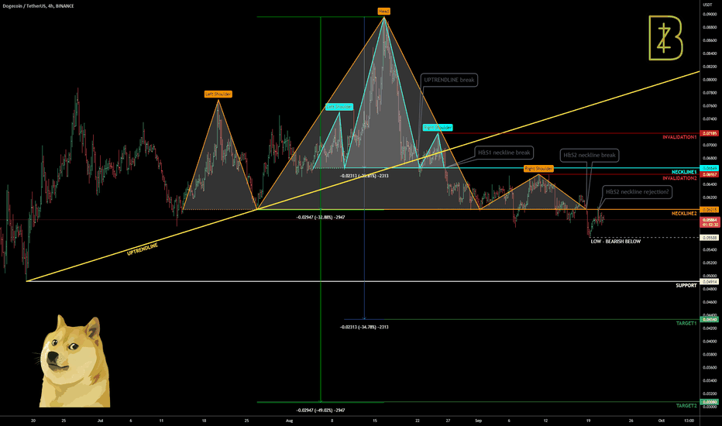Click the "Dogecoin / TetherUS, 4h, BINANCE" title
The image size is (722, 426).
38,6
